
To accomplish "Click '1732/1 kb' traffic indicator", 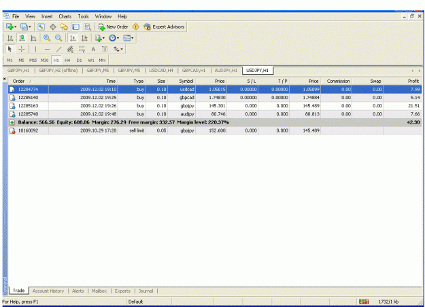I will click(388, 302).
